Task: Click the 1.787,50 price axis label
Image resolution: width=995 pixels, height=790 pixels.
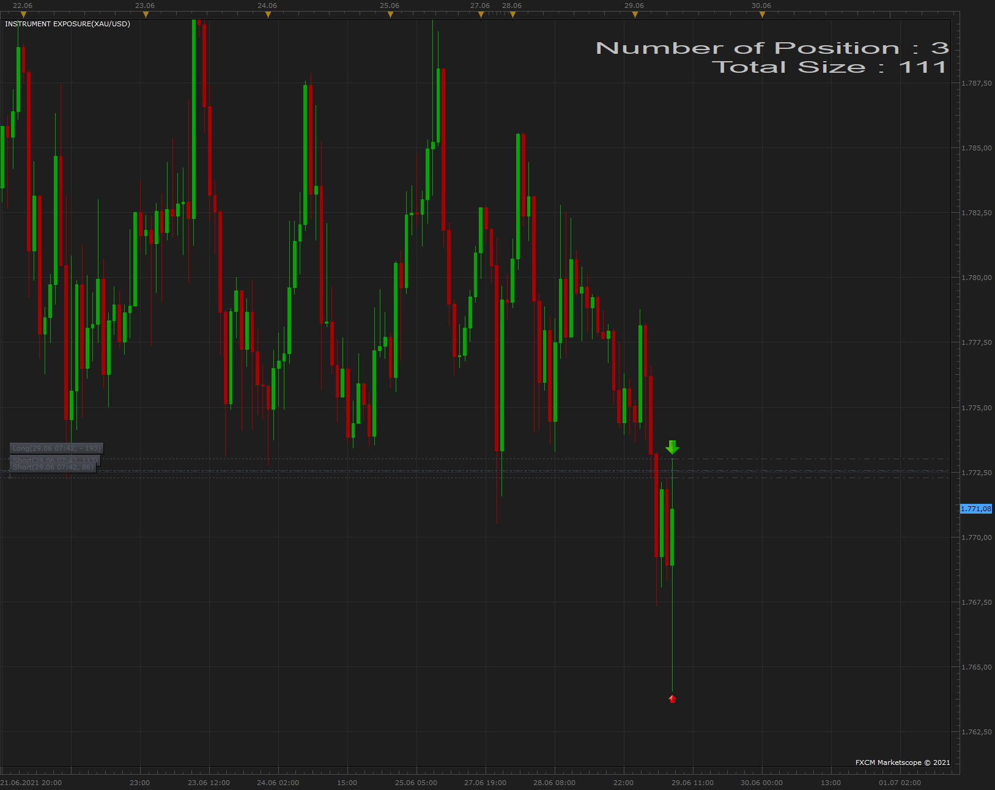Action: click(x=977, y=83)
